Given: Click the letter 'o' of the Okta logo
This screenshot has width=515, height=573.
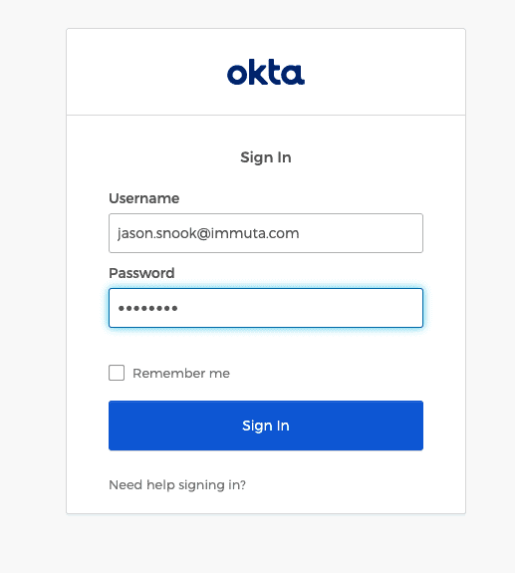Looking at the screenshot, I should coord(237,75).
